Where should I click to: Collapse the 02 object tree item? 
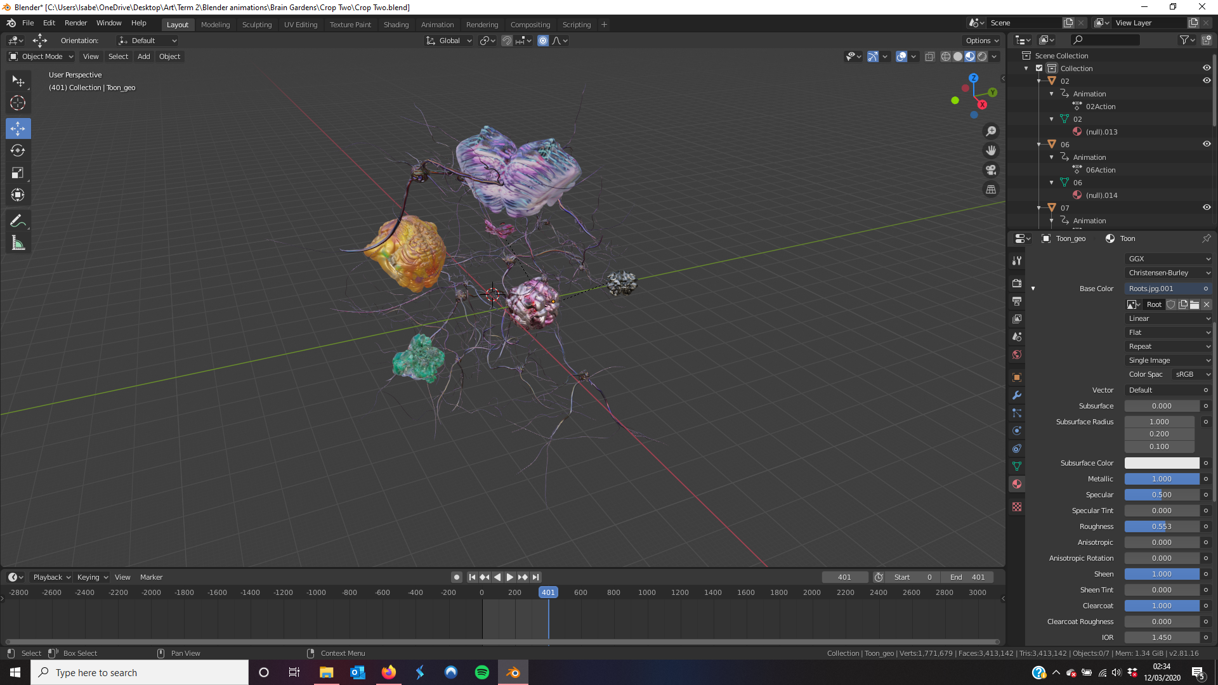point(1038,81)
